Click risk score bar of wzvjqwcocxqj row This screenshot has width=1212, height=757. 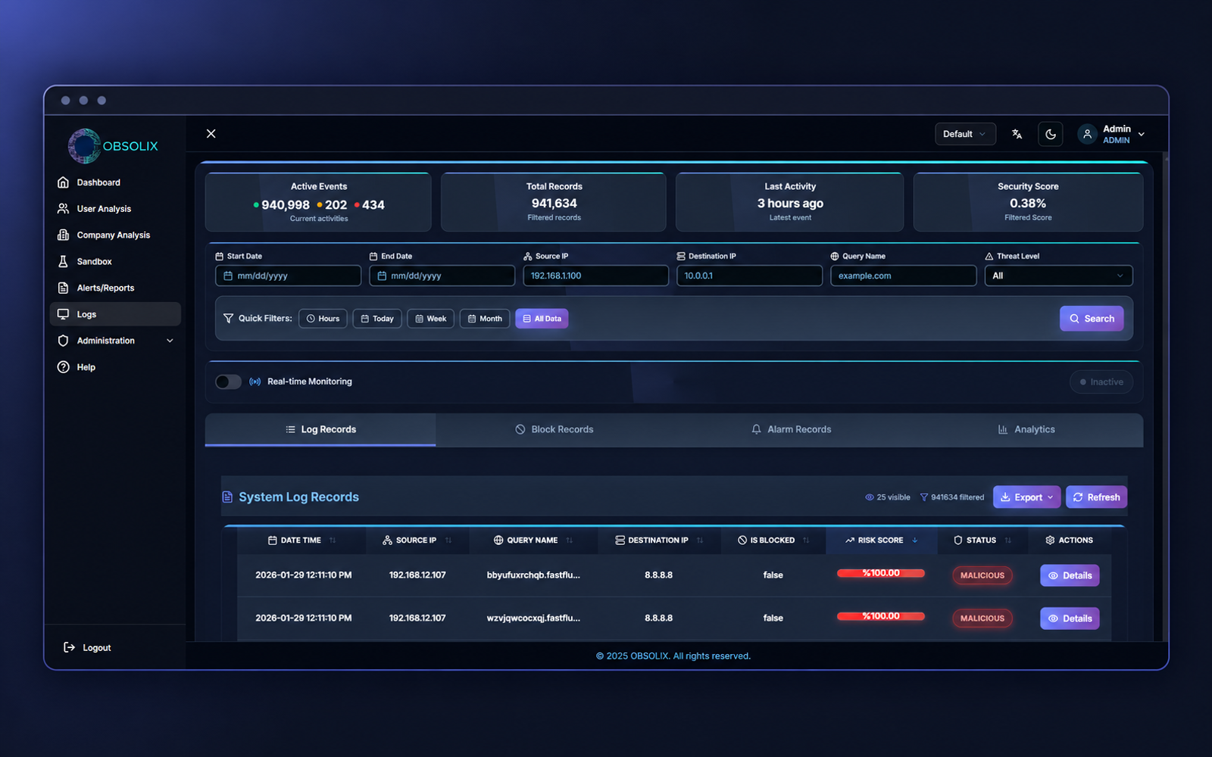(881, 616)
